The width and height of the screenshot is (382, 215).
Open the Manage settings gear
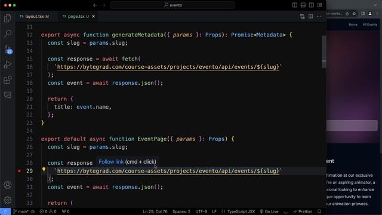pos(8,200)
